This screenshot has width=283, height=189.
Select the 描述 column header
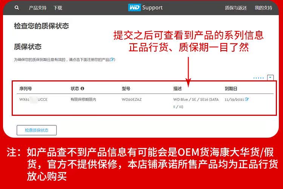click(177, 89)
